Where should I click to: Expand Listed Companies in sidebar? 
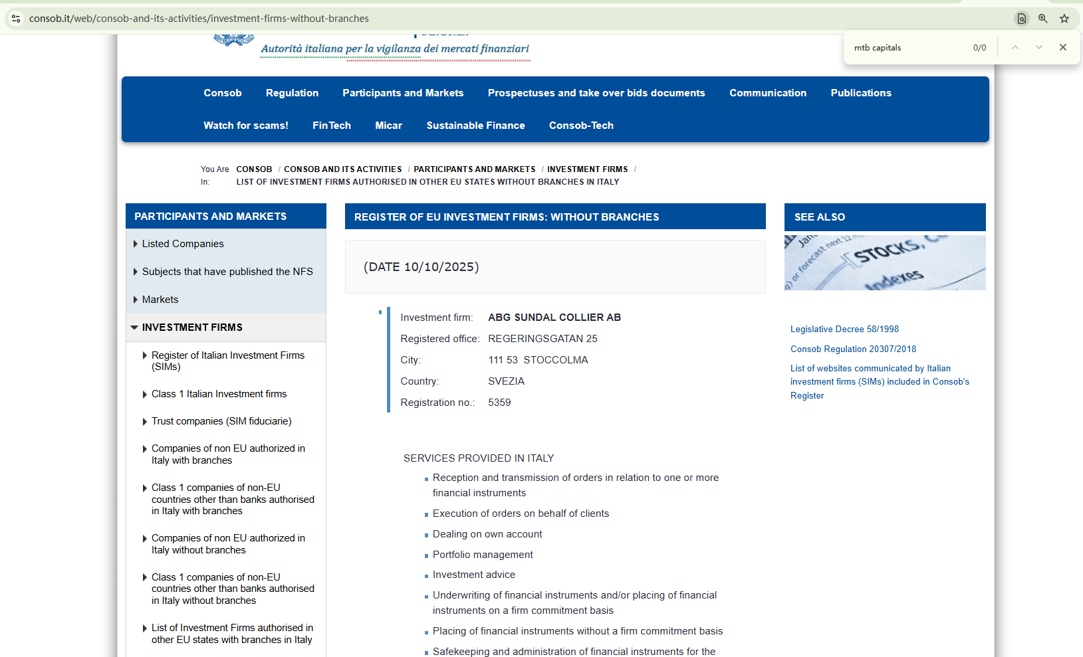click(183, 244)
